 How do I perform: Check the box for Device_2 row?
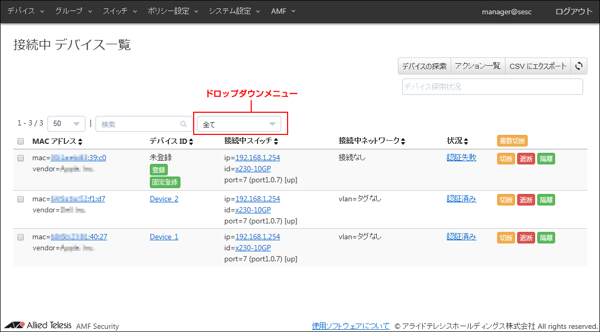click(x=21, y=199)
